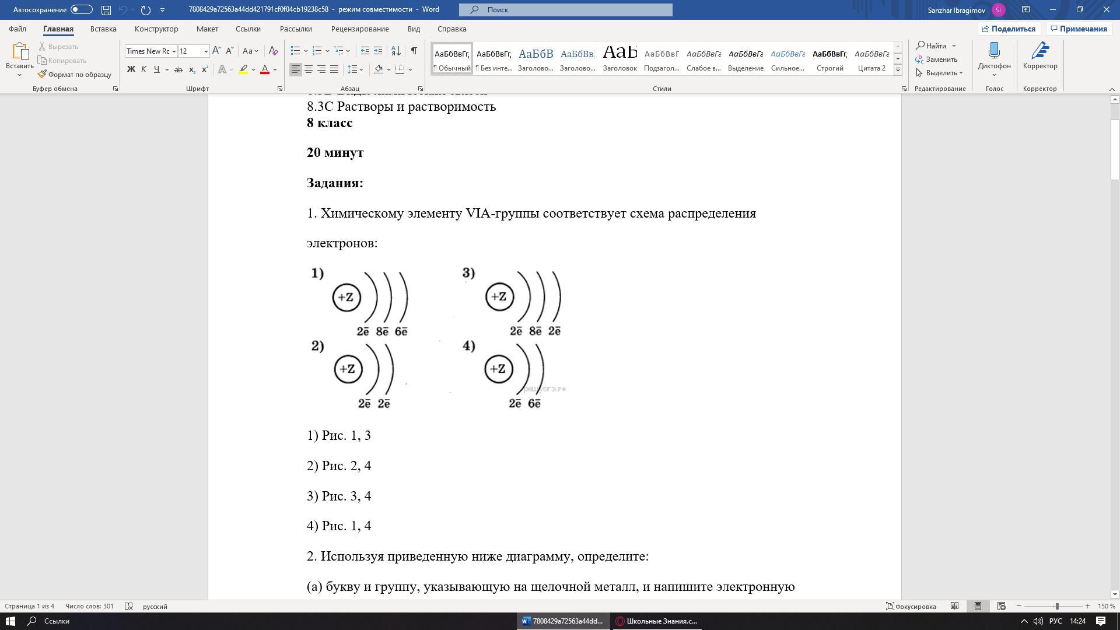1120x630 pixels.
Task: Toggle the show paragraph marks ¶ icon
Action: (414, 51)
